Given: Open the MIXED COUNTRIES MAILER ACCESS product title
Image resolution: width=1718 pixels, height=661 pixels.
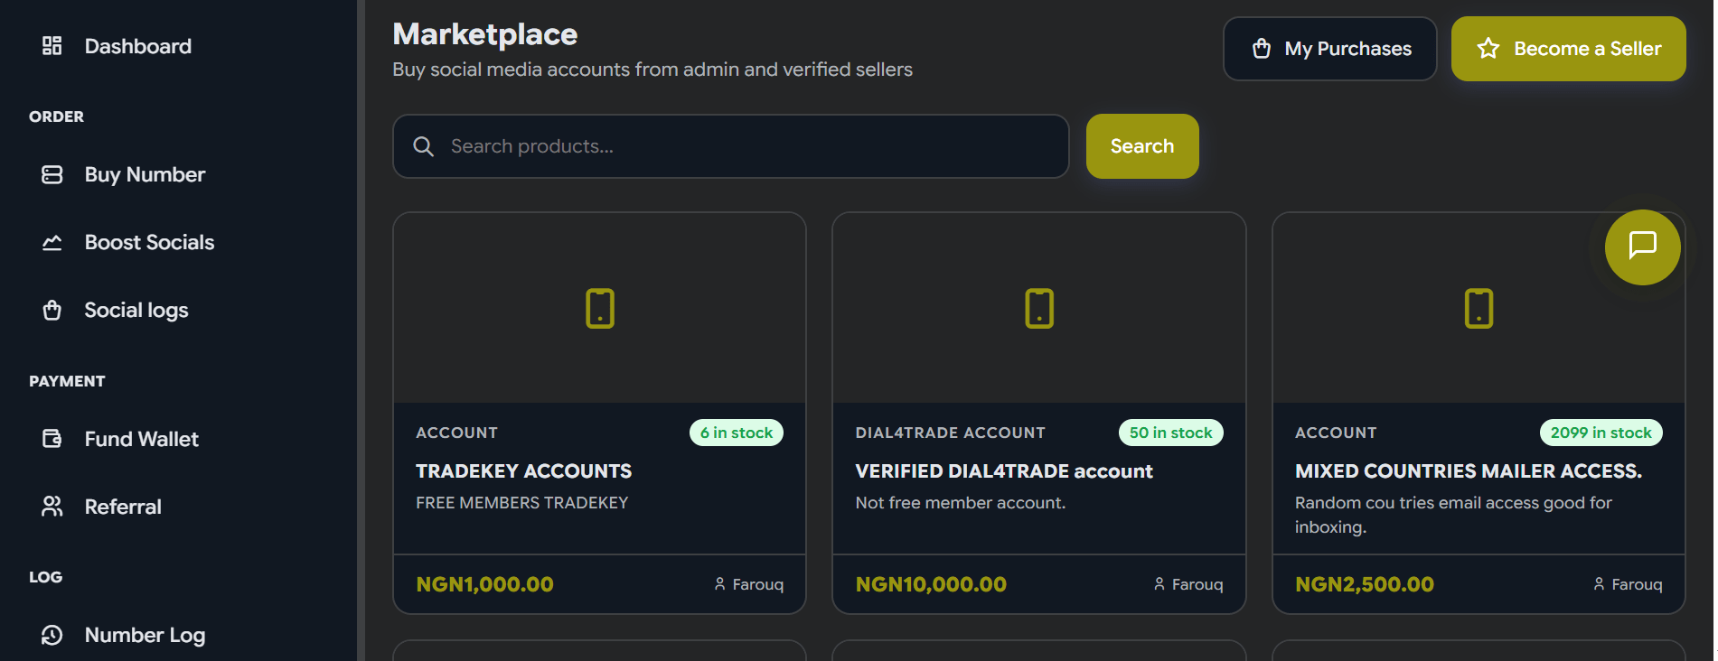Looking at the screenshot, I should (x=1469, y=471).
